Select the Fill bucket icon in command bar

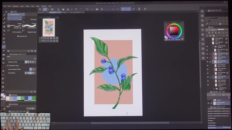(97, 9)
